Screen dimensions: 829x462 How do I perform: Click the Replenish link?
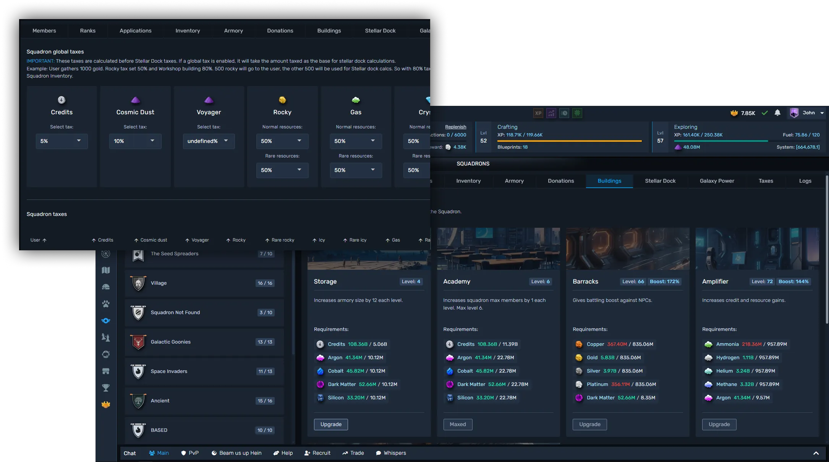pyautogui.click(x=455, y=127)
